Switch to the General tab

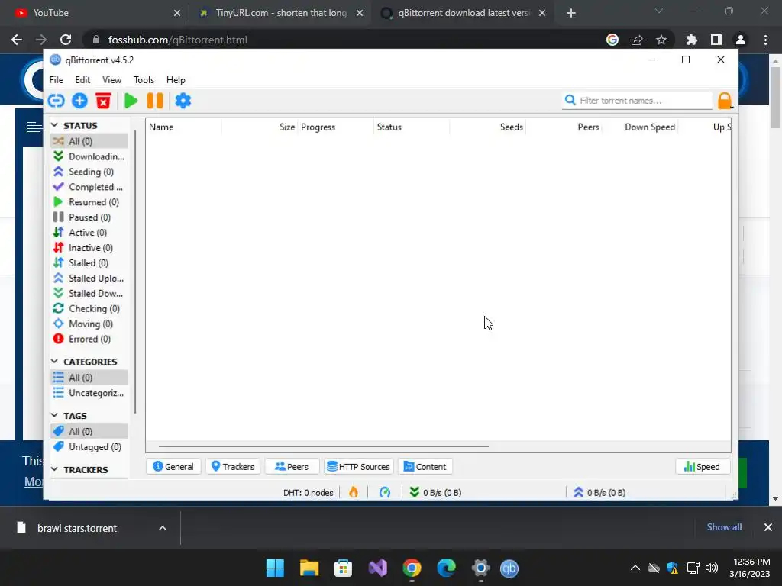click(x=173, y=466)
